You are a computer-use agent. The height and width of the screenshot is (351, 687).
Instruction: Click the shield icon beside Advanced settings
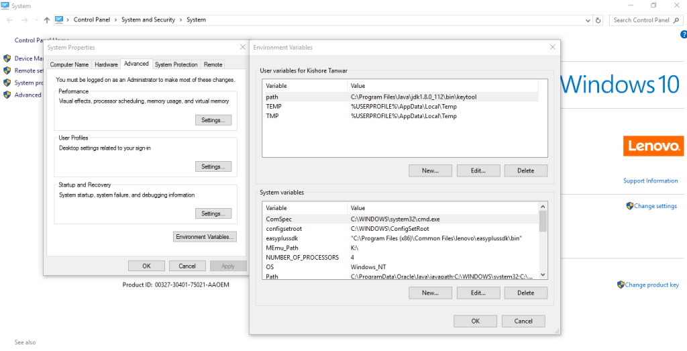point(7,95)
